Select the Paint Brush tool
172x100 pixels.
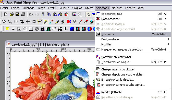57,22
